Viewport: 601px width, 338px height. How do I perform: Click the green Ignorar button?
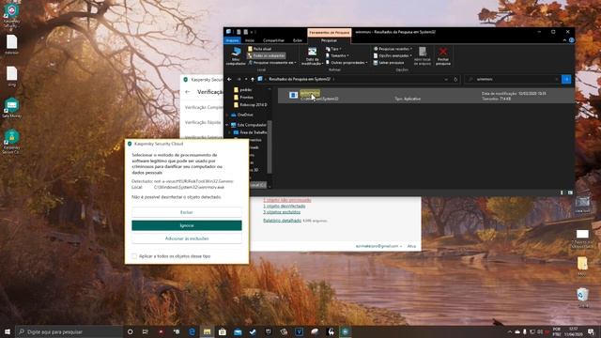(187, 225)
